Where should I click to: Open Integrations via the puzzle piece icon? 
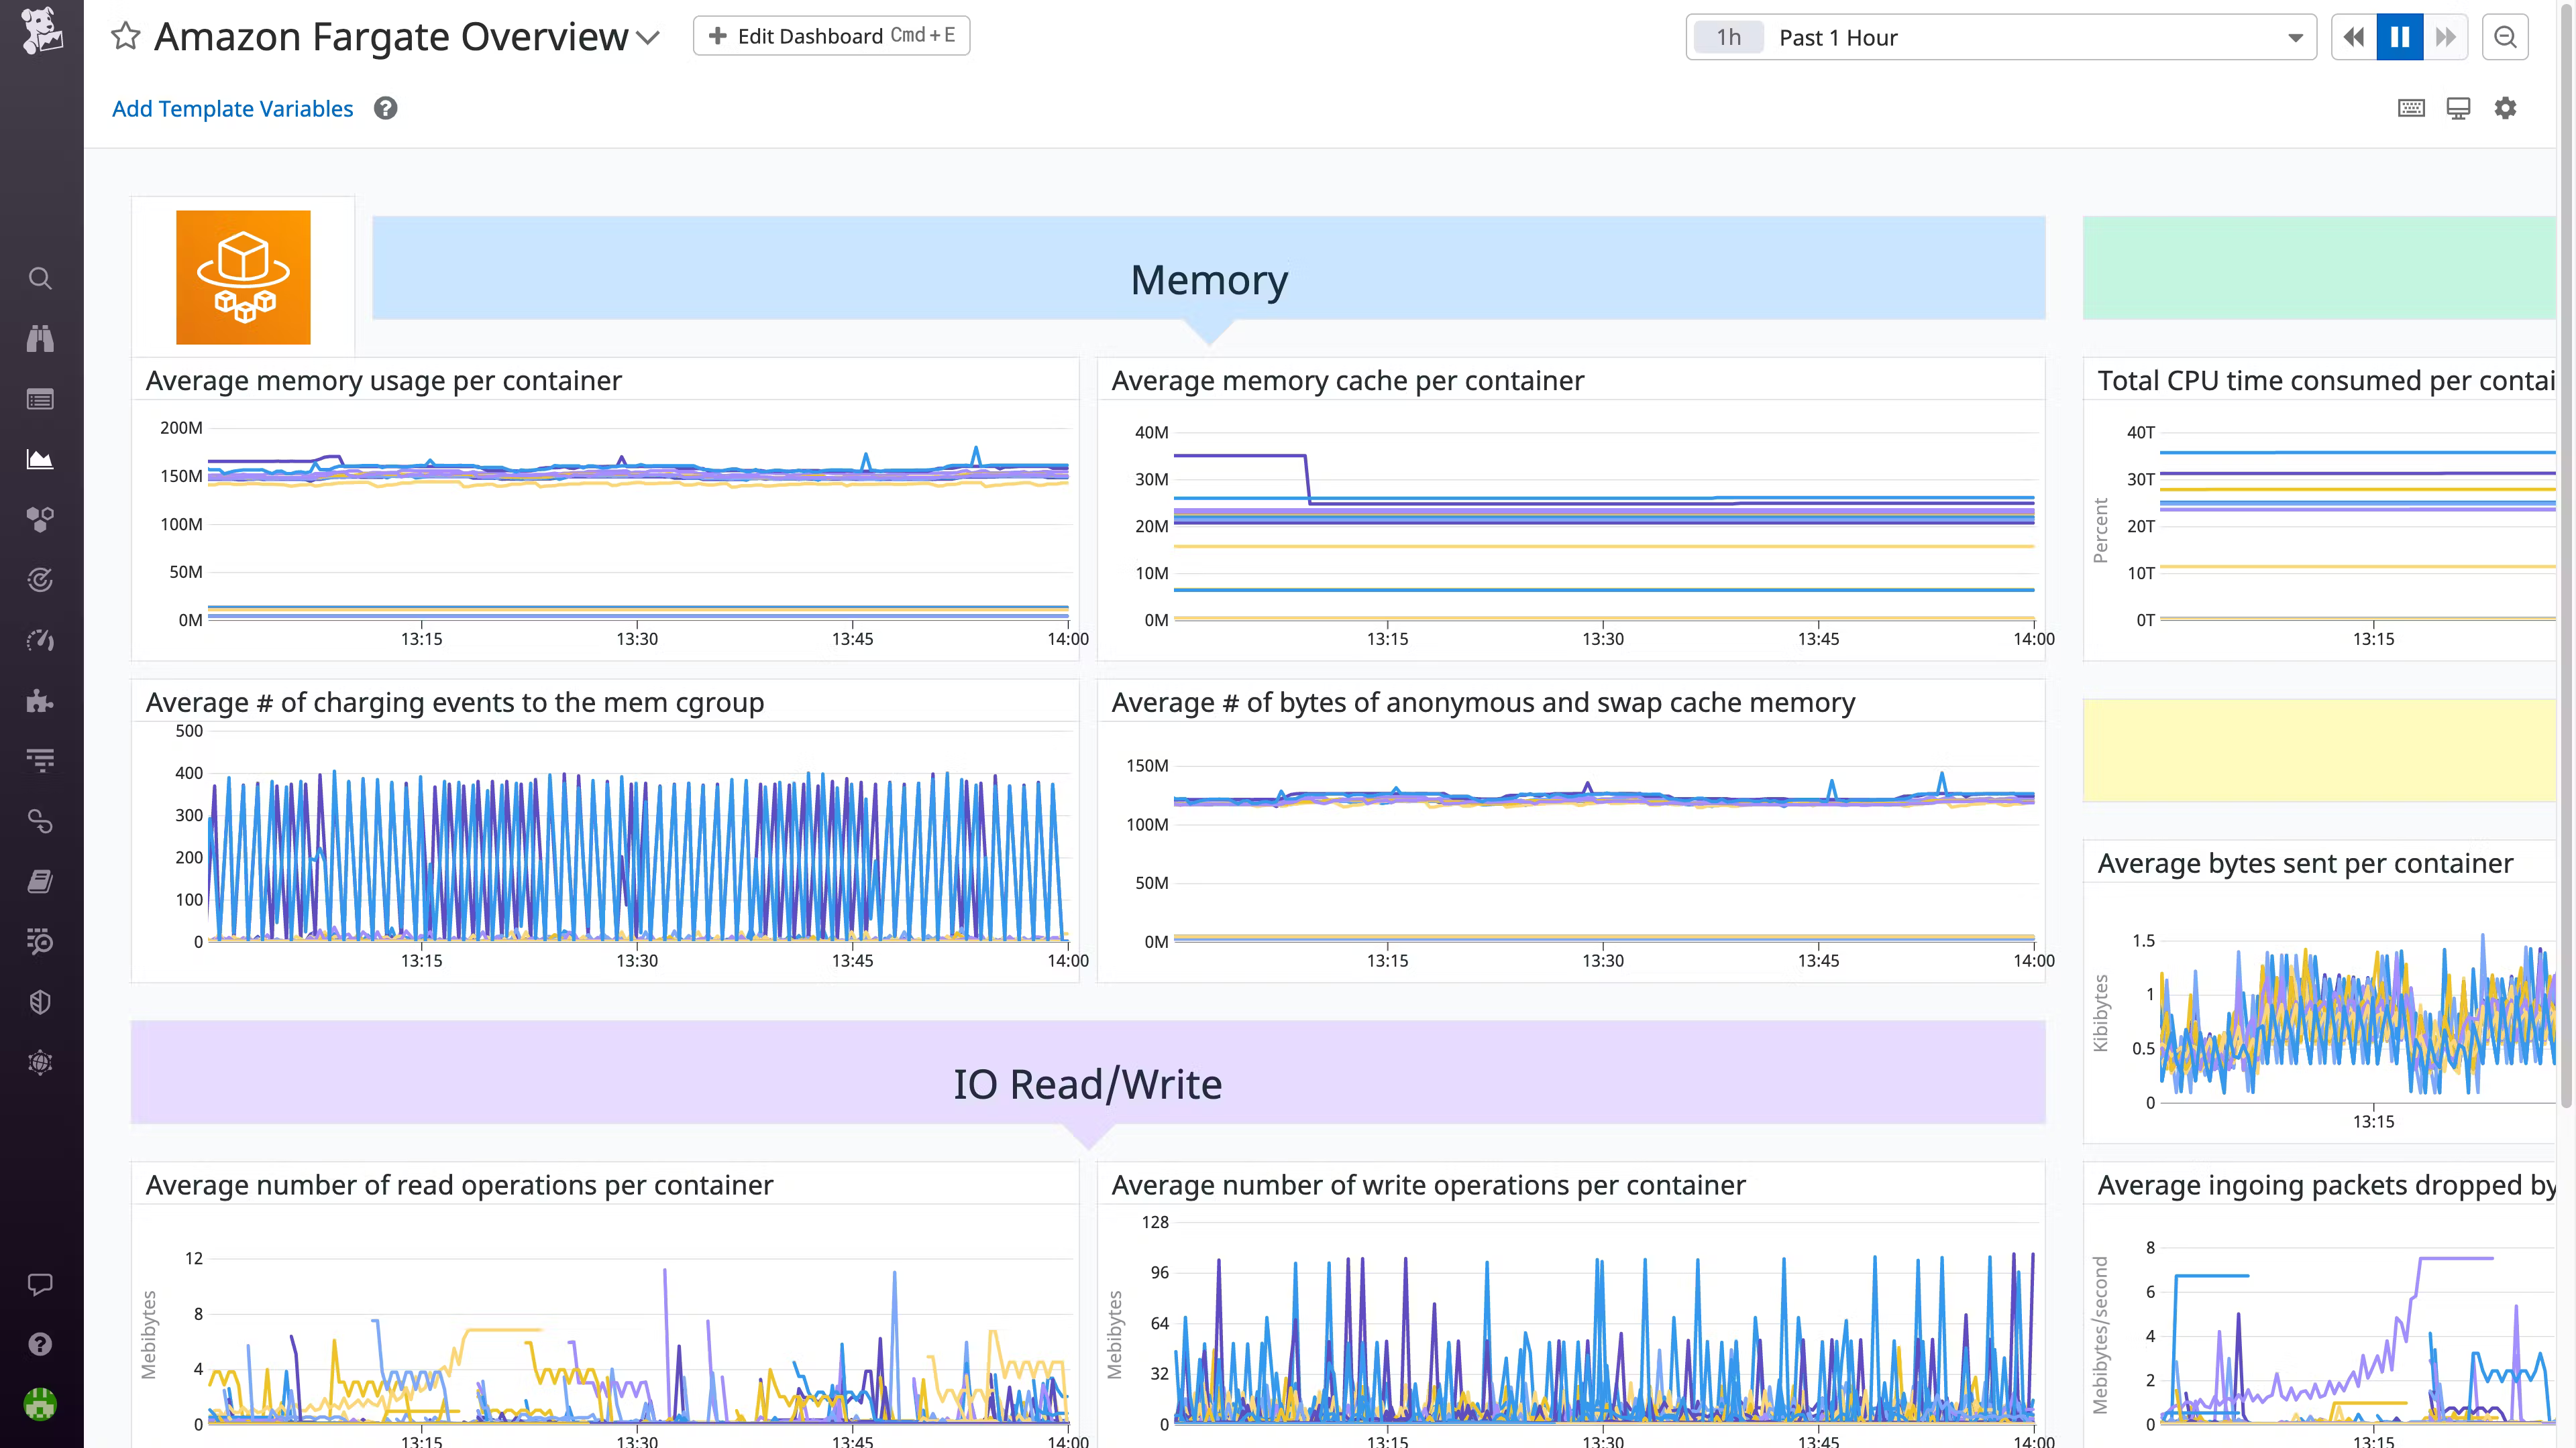pos(40,701)
